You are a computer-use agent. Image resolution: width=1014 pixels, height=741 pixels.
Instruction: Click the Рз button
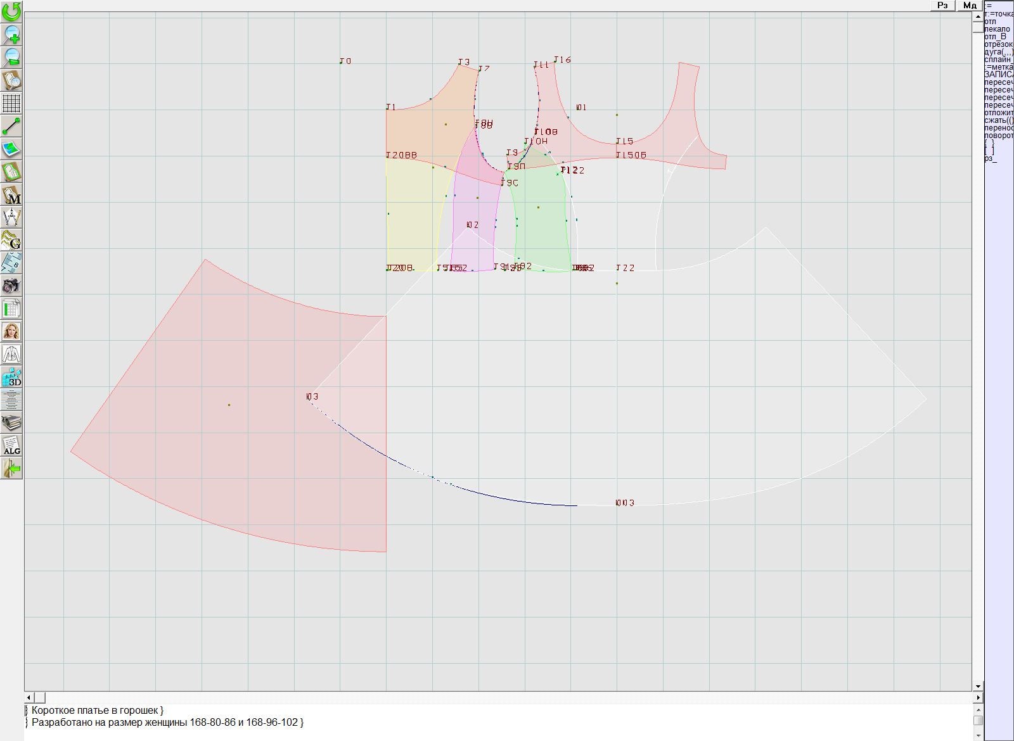pos(943,5)
